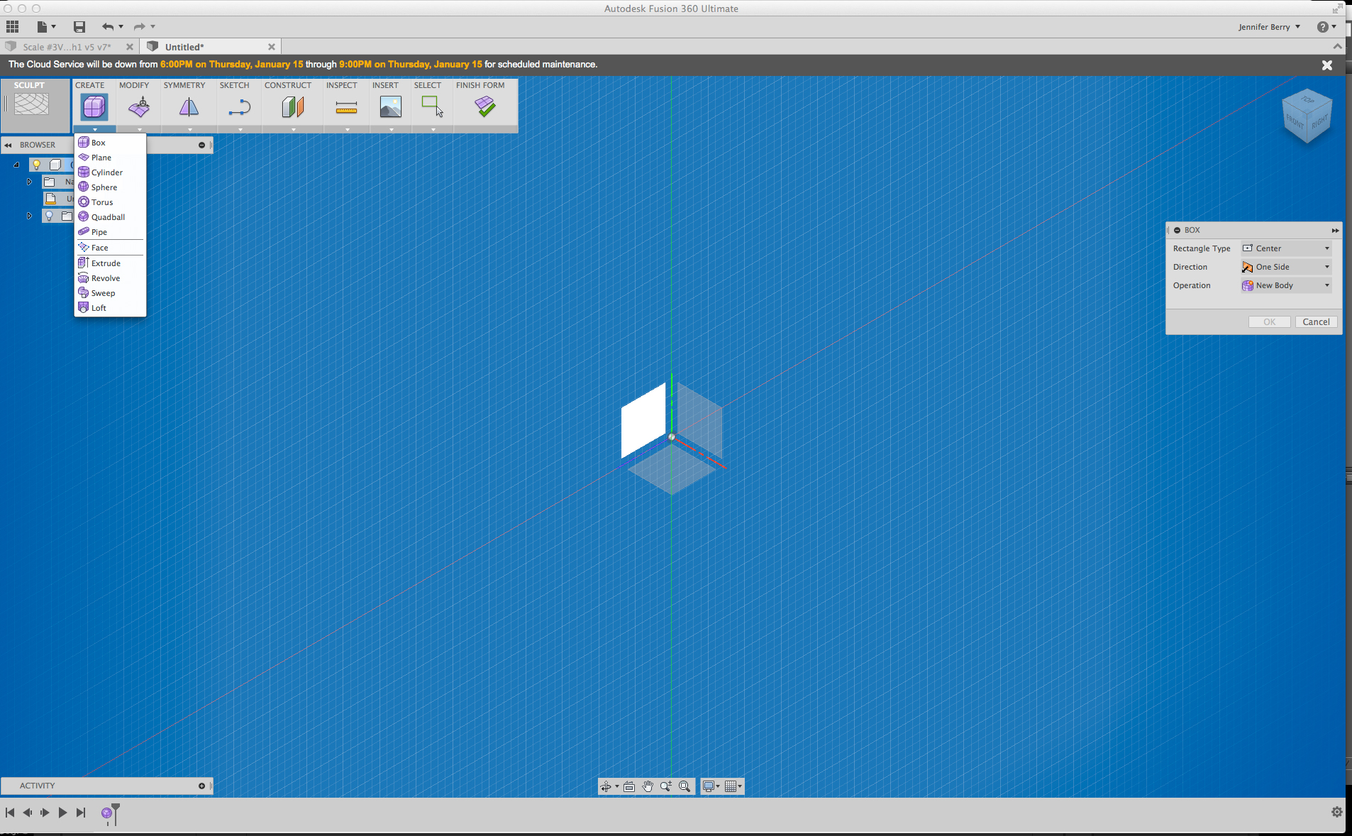Toggle the root component lightbulb visibility
Image resolution: width=1352 pixels, height=836 pixels.
point(37,165)
